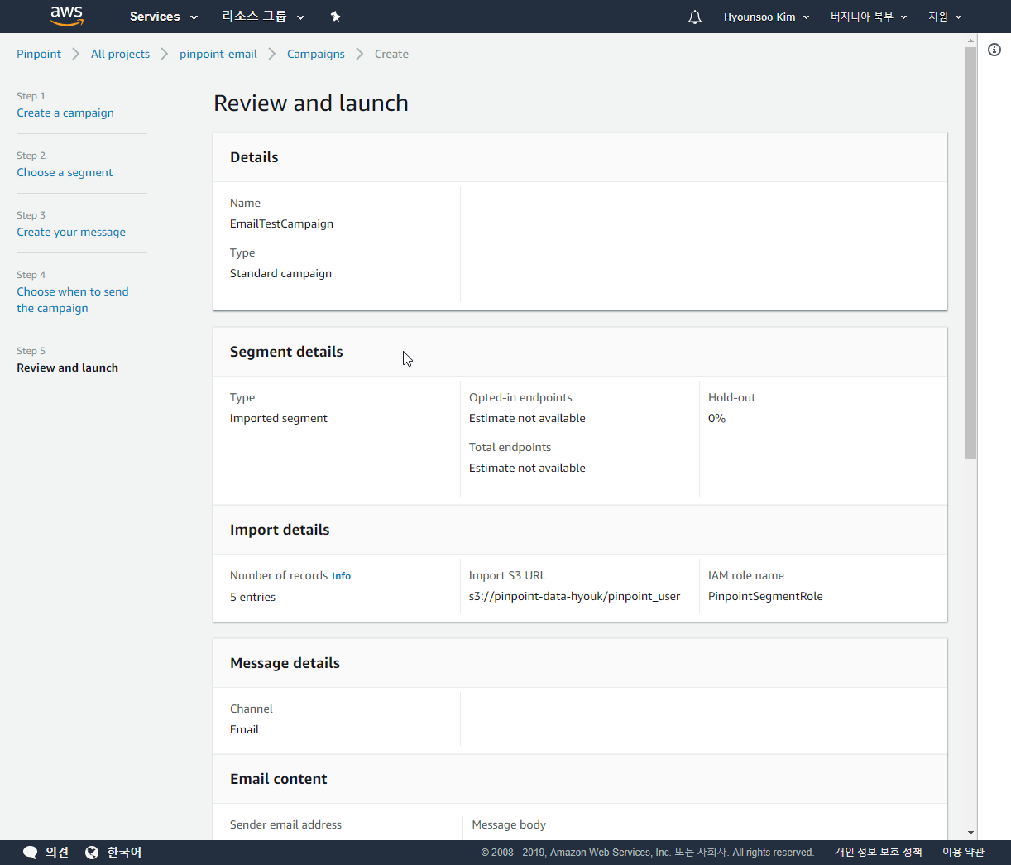
Task: Click the vertical scrollbar thumb
Action: [970, 252]
